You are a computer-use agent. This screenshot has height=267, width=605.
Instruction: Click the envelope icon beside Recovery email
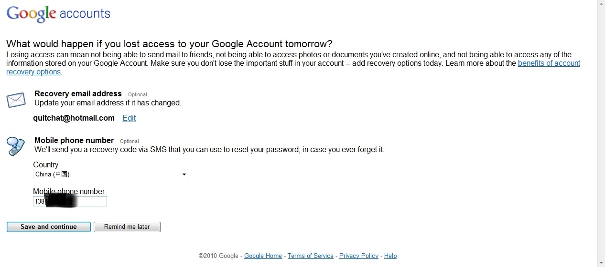point(16,100)
